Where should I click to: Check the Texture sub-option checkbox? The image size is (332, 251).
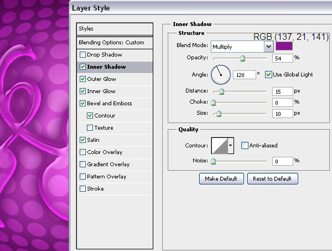pos(90,128)
